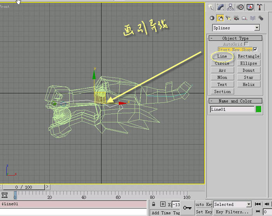Viewport: 272px width, 216px height.
Task: Choose the Ellipse spline tool
Action: click(x=249, y=63)
